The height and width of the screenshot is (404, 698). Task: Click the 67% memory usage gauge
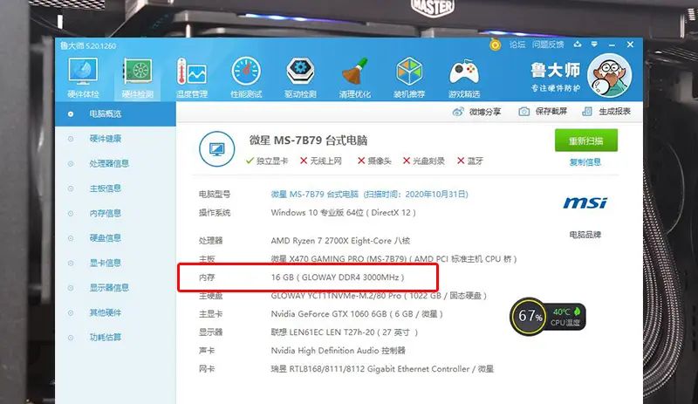529,316
